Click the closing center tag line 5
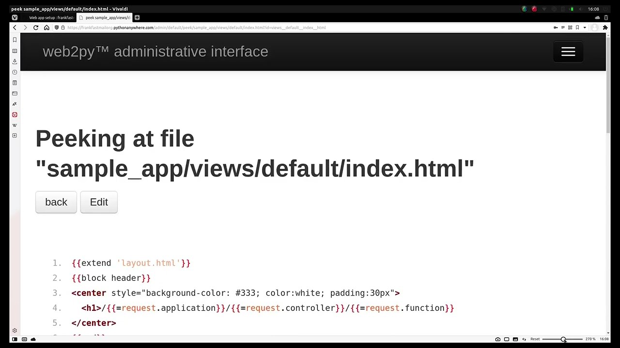Screen dimensions: 620x348 tap(93, 323)
